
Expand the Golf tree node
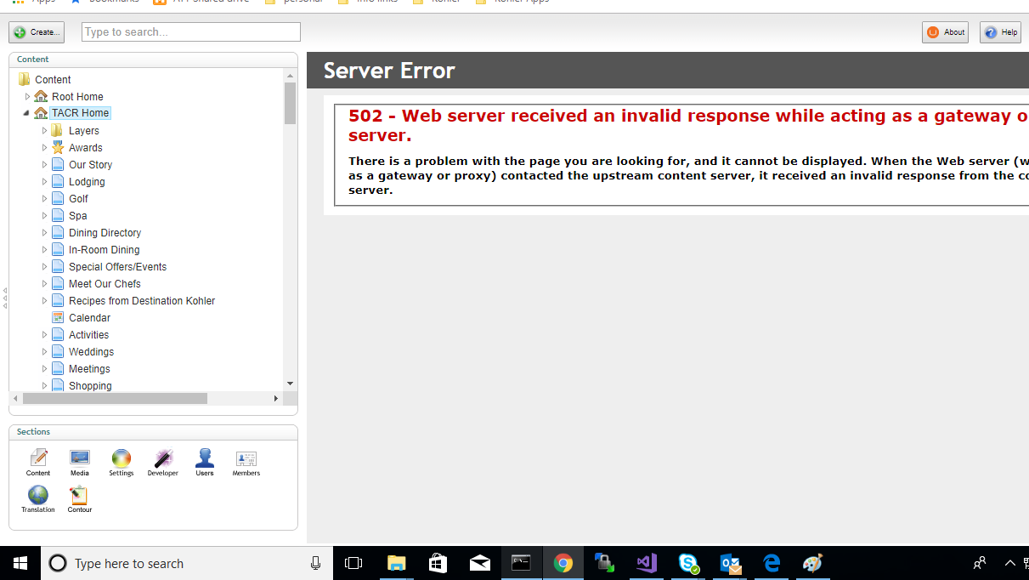(44, 198)
